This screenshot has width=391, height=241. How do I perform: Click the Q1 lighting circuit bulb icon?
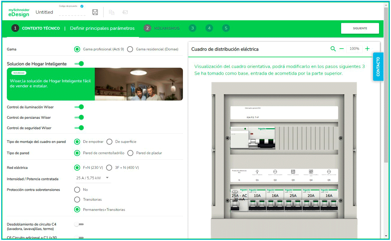click(257, 172)
